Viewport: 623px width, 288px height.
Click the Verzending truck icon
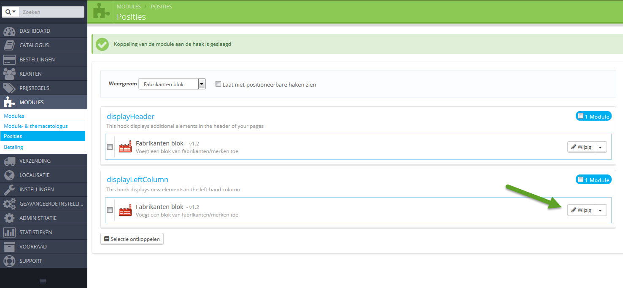tap(9, 161)
